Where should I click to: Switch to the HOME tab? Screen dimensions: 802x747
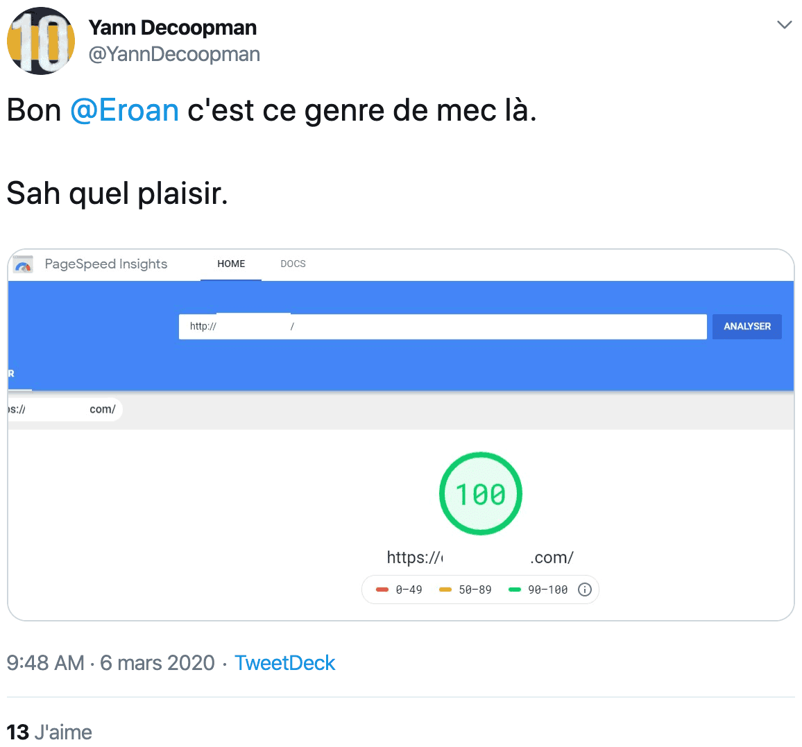pos(231,264)
